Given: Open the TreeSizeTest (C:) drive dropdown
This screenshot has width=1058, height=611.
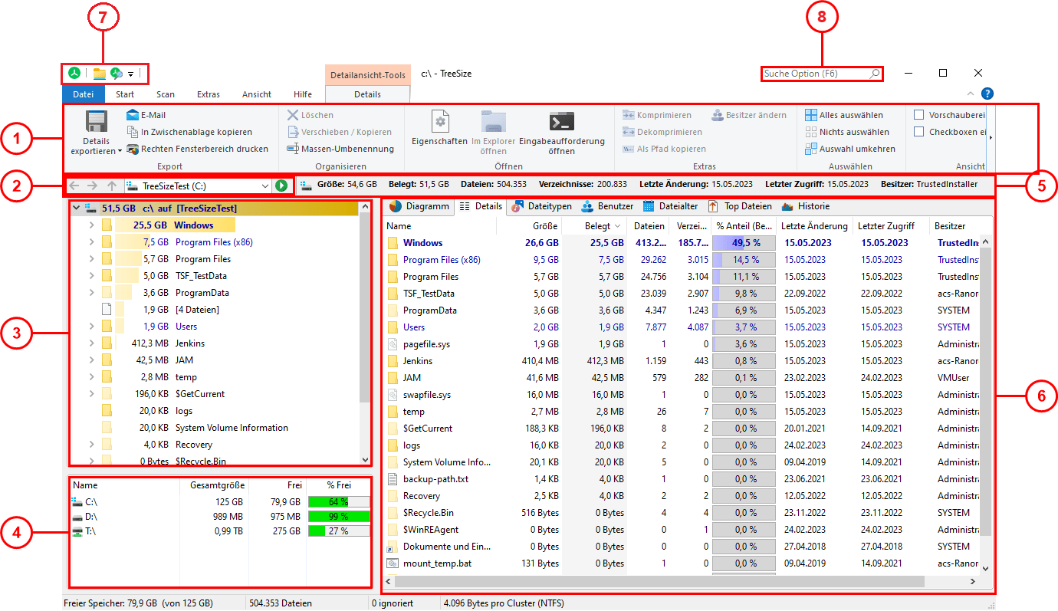Looking at the screenshot, I should click(265, 186).
